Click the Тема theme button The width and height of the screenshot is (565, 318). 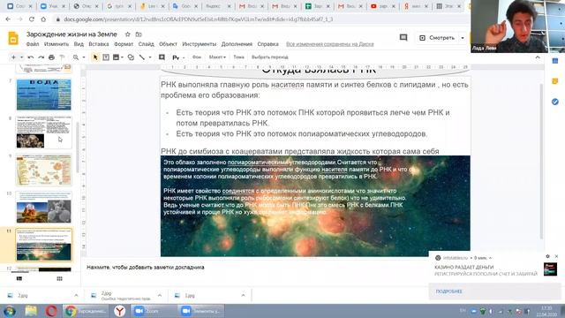[238, 57]
